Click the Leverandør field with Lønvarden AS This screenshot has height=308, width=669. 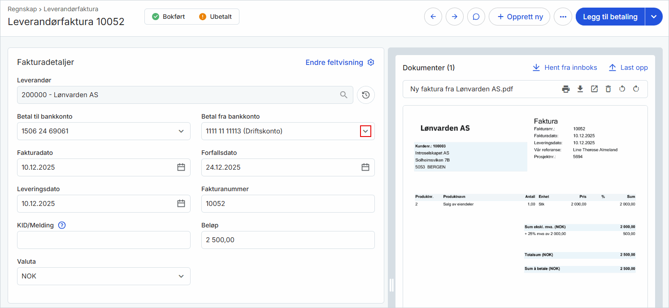[x=185, y=95]
